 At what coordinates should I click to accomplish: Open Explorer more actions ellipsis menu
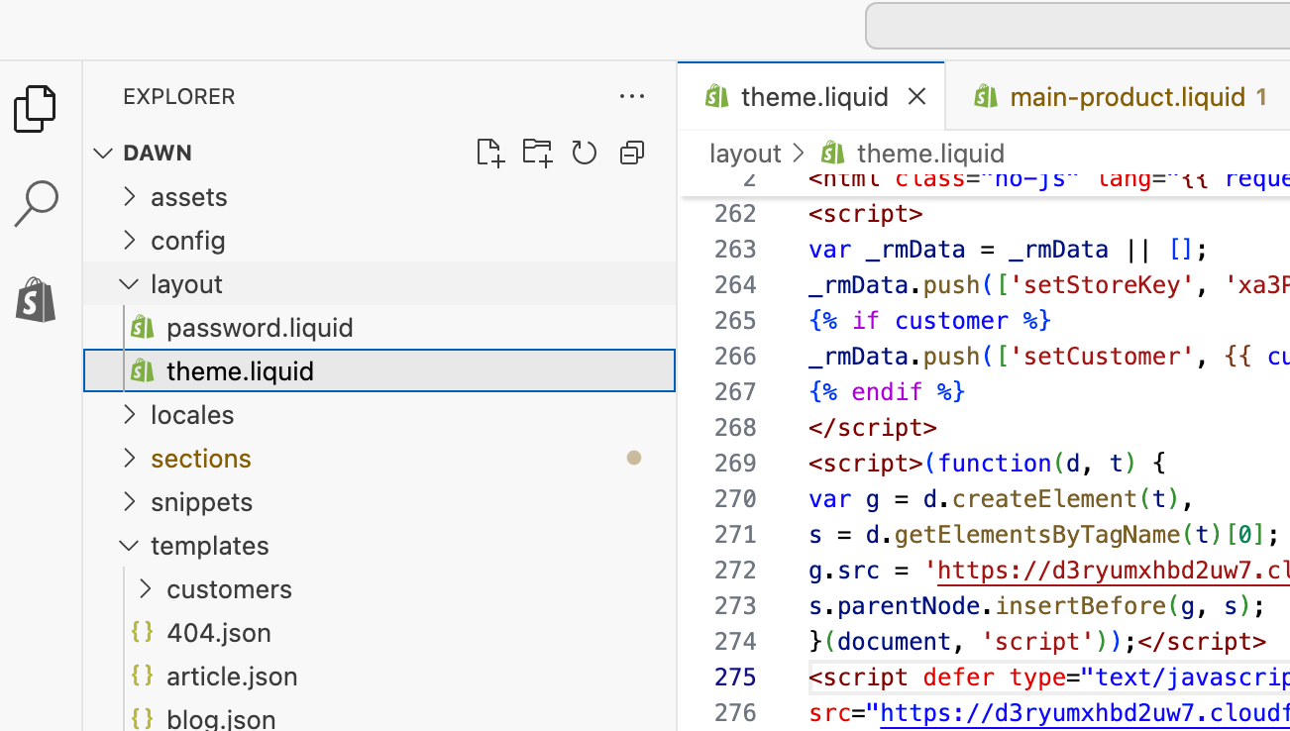click(x=632, y=96)
